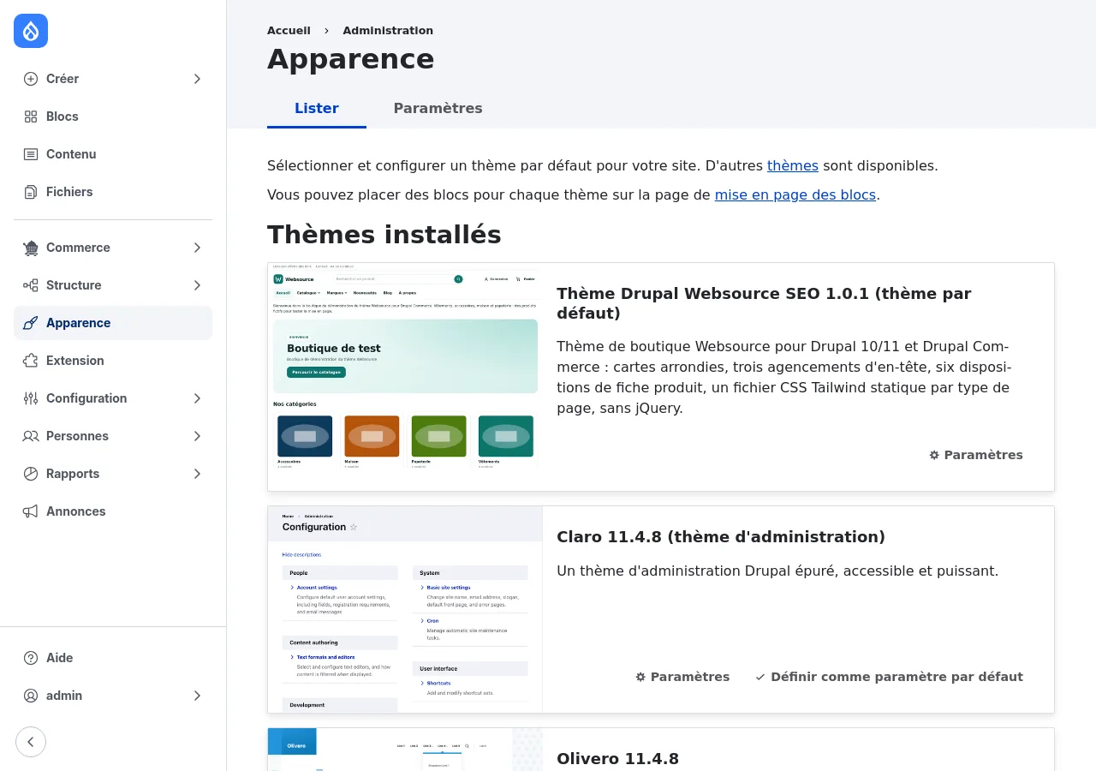Open the Annonces menu item
Viewport: 1096px width, 771px height.
click(113, 511)
